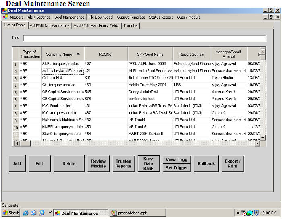Open the Start menu
Screen dimensions: 282x219
pos(11,213)
